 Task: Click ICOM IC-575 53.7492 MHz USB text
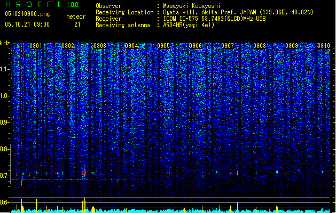click(214, 19)
